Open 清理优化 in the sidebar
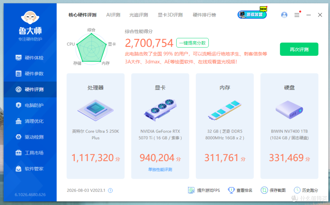 [30, 121]
